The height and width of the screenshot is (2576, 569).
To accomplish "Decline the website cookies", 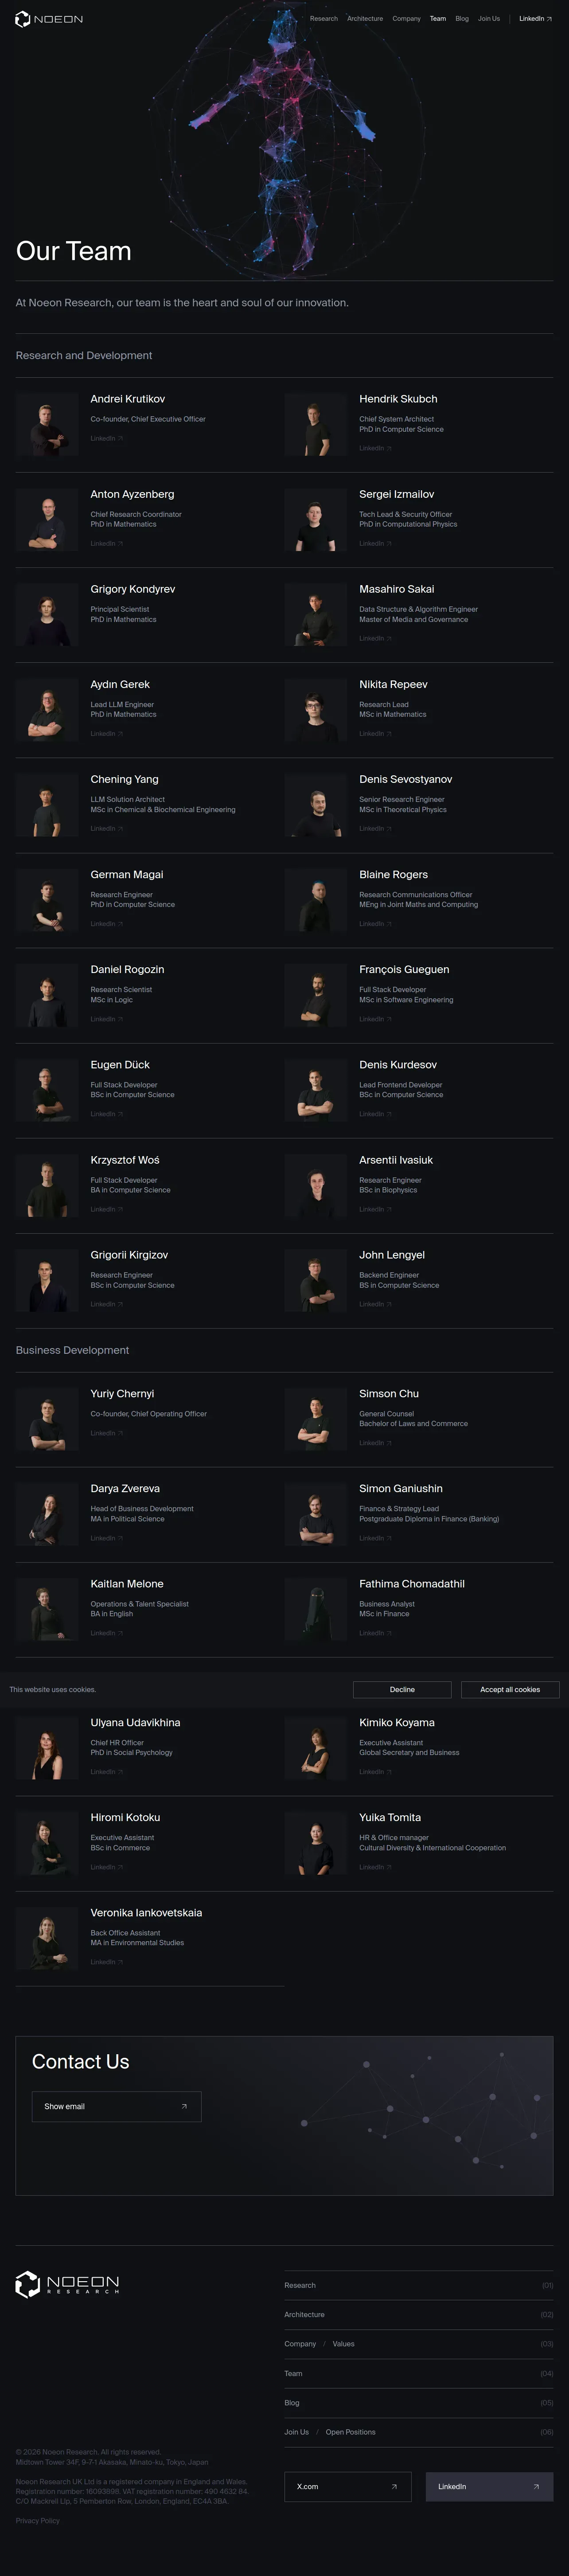I will tap(402, 1689).
